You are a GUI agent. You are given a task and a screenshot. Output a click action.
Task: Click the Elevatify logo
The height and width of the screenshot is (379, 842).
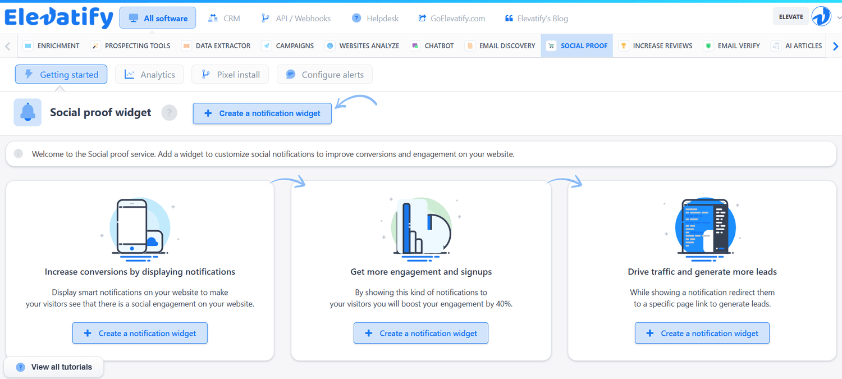(59, 18)
